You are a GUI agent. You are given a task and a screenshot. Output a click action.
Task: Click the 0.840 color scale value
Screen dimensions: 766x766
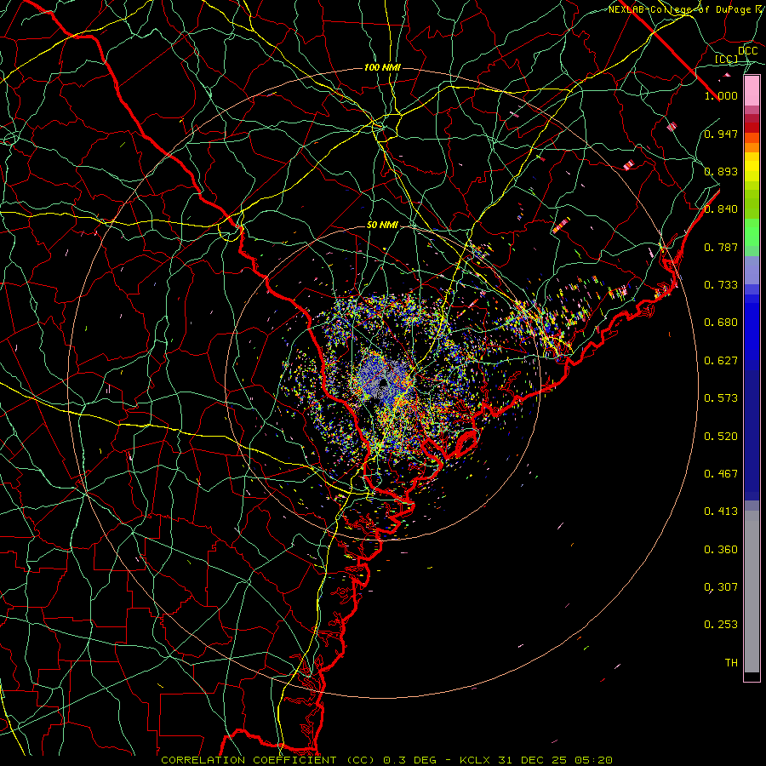point(721,209)
